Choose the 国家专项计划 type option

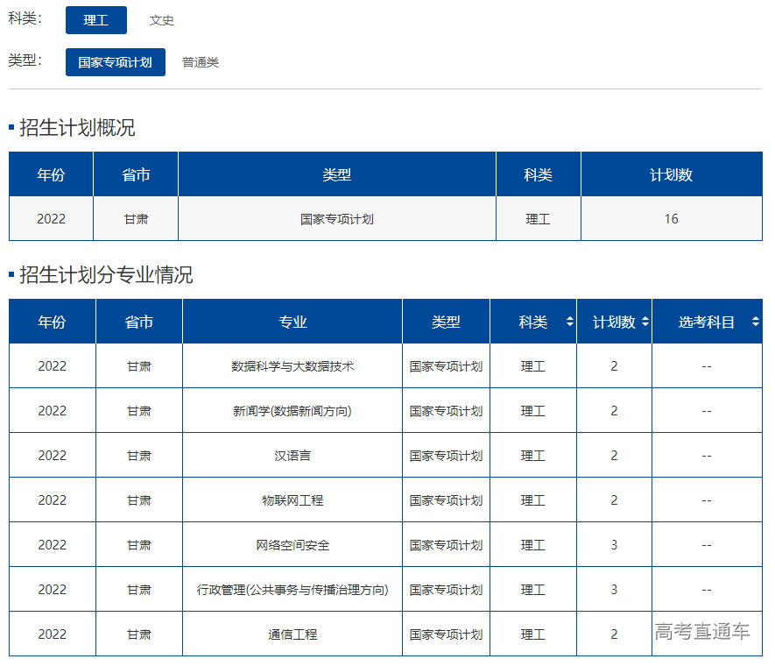pos(115,62)
